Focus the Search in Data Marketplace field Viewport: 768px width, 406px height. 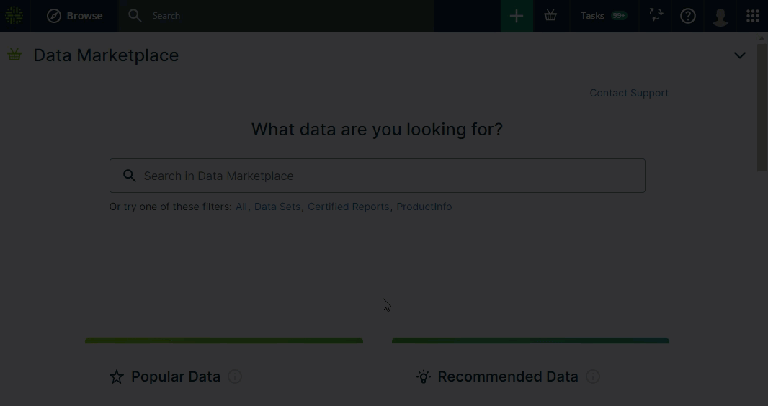pos(389,176)
